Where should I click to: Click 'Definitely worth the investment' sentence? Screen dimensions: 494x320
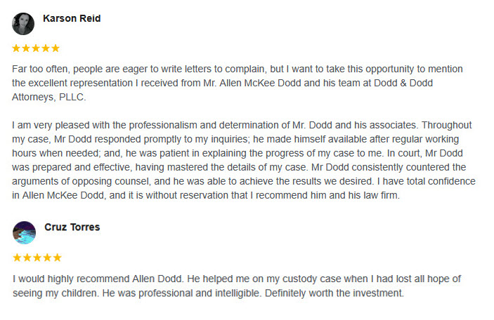[x=334, y=293]
